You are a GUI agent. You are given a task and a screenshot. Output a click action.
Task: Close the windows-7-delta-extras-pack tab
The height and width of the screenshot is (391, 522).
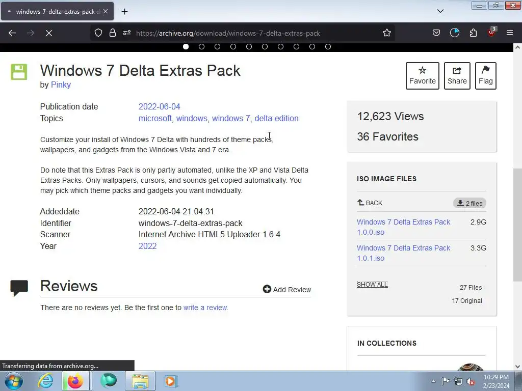pyautogui.click(x=106, y=11)
